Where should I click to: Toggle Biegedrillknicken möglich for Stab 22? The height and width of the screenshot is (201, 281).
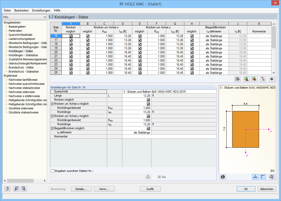192,60
